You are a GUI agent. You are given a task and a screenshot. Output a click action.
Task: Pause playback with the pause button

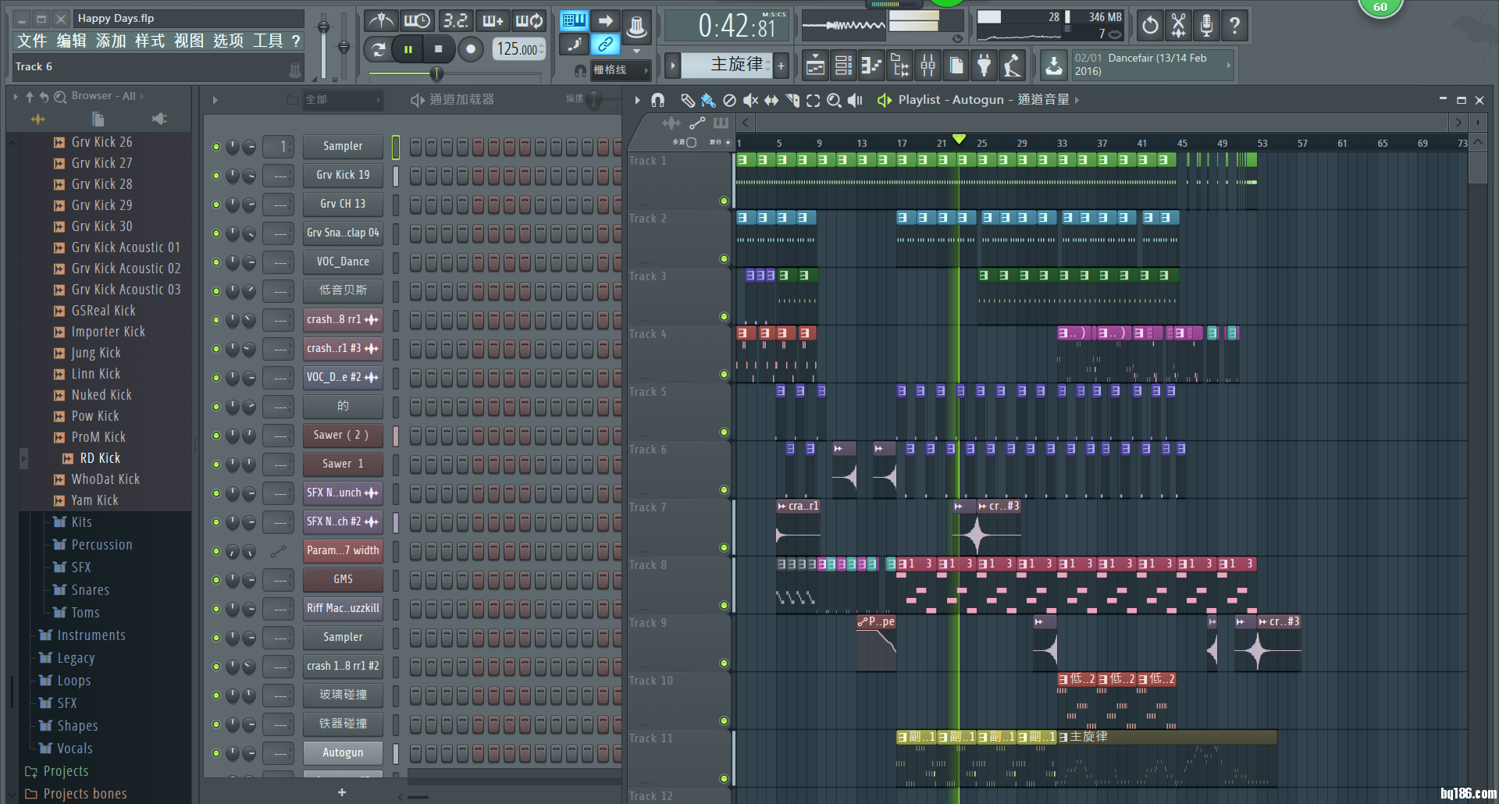point(408,49)
